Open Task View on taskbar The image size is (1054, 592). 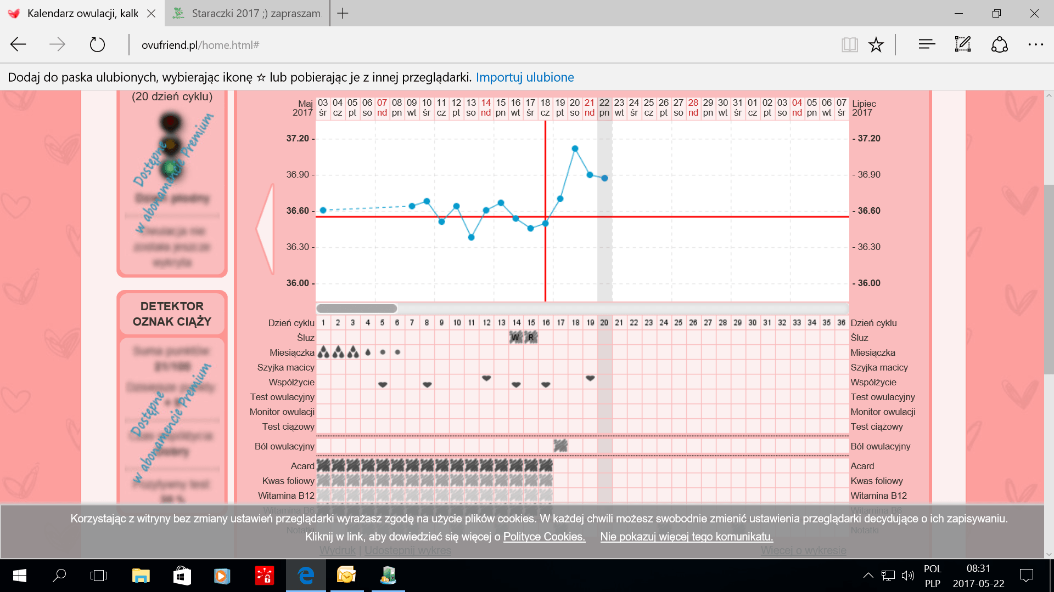[99, 576]
